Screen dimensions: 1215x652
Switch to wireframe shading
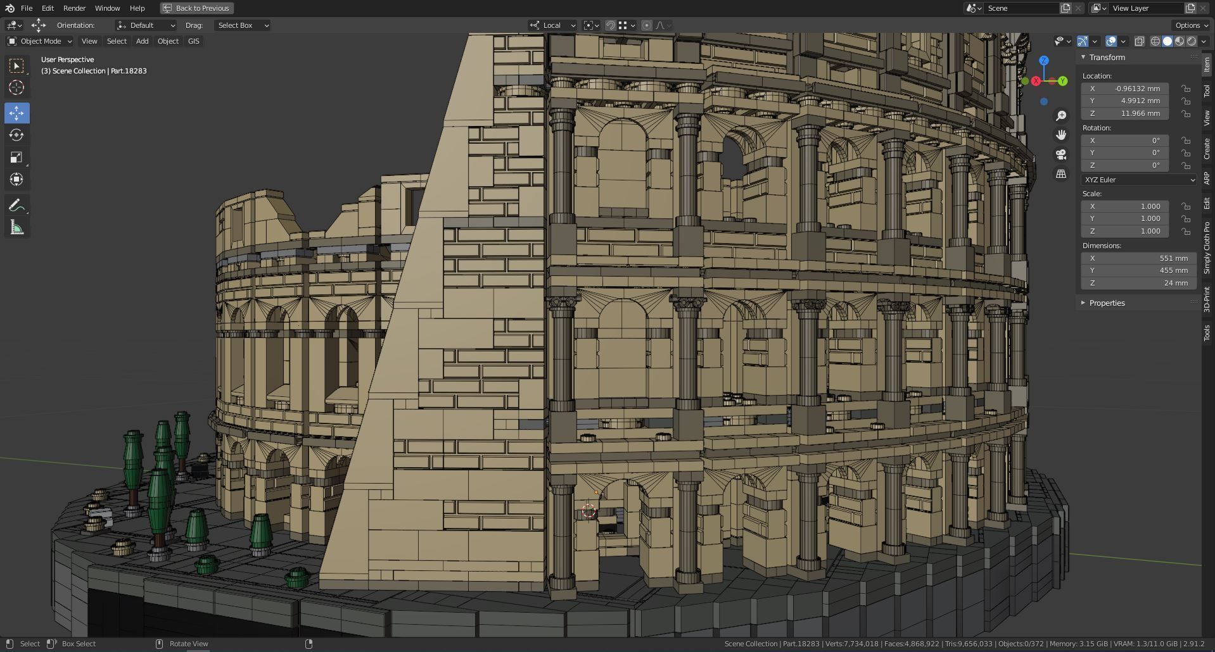coord(1155,41)
